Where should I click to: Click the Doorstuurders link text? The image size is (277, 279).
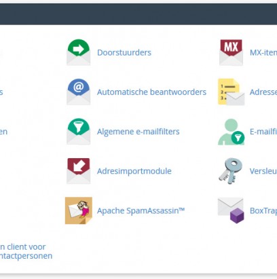pyautogui.click(x=124, y=52)
